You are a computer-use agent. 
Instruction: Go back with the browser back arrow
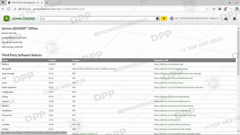click(x=3, y=9)
